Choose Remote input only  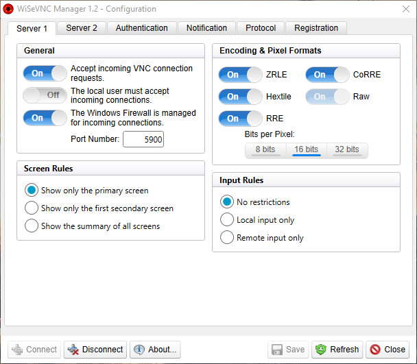(227, 237)
